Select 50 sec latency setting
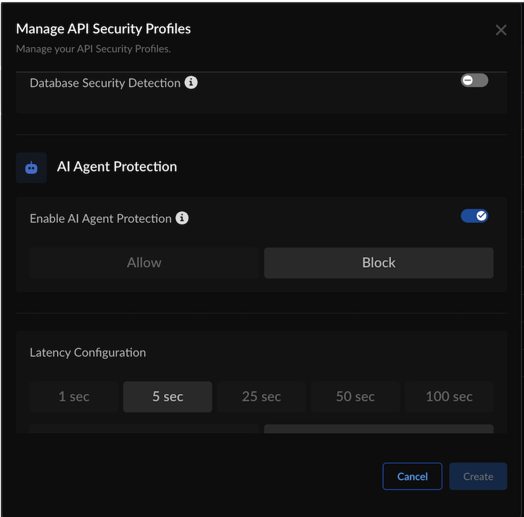524x517 pixels. tap(355, 396)
